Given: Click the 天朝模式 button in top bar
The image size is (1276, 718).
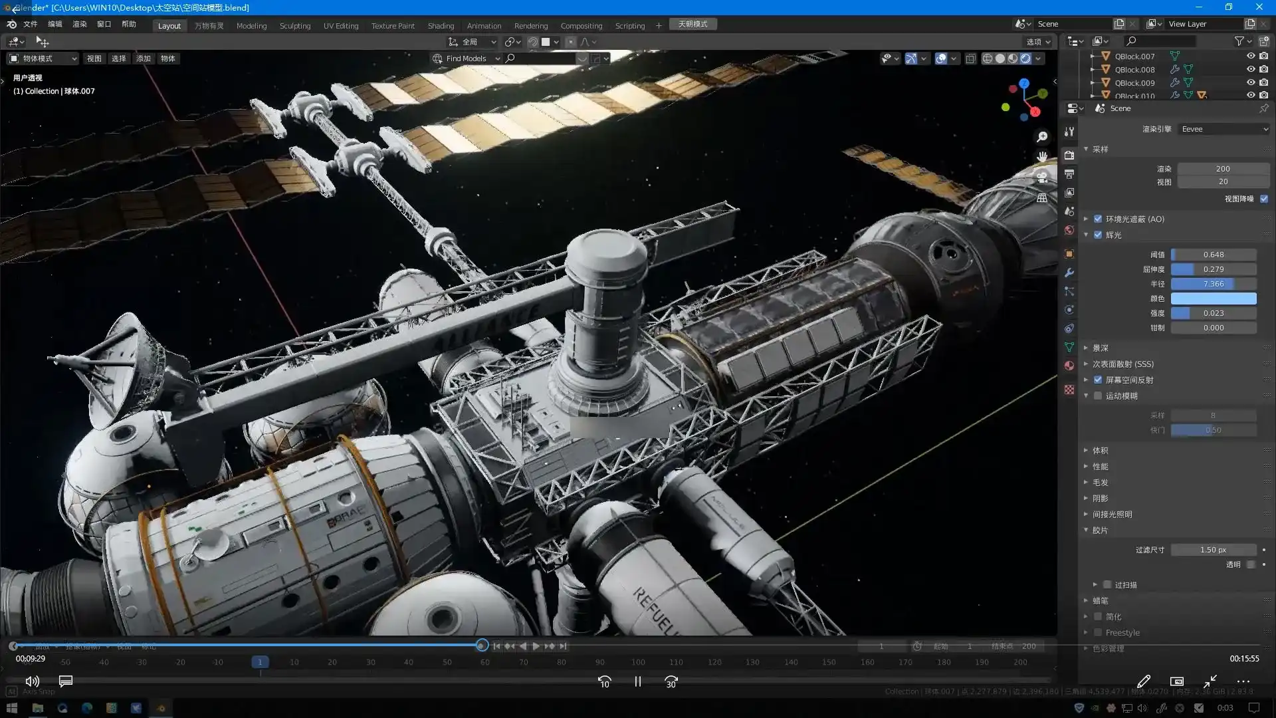Looking at the screenshot, I should click(x=692, y=24).
